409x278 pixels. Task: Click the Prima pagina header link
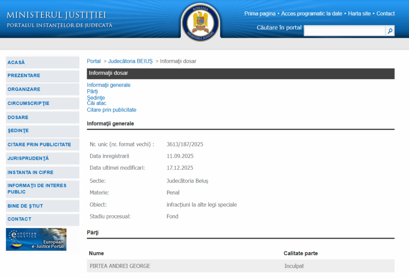coord(260,14)
